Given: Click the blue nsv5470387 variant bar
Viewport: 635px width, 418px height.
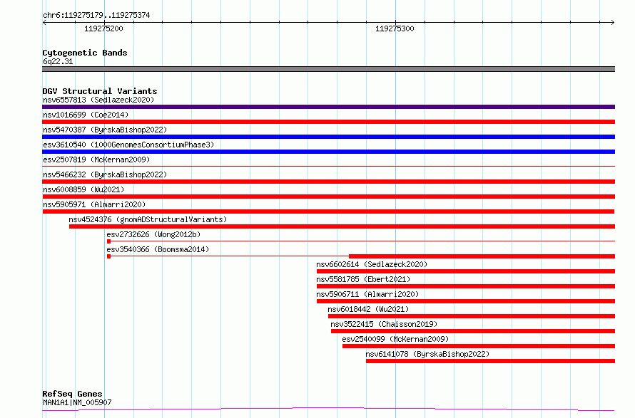Looking at the screenshot, I should pyautogui.click(x=328, y=137).
